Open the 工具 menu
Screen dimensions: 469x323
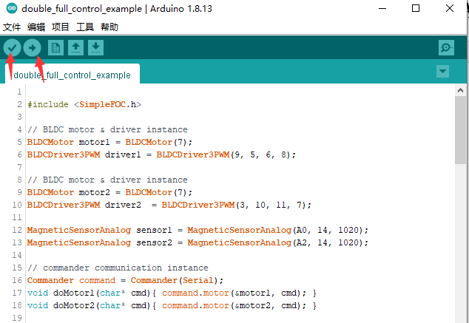[85, 27]
